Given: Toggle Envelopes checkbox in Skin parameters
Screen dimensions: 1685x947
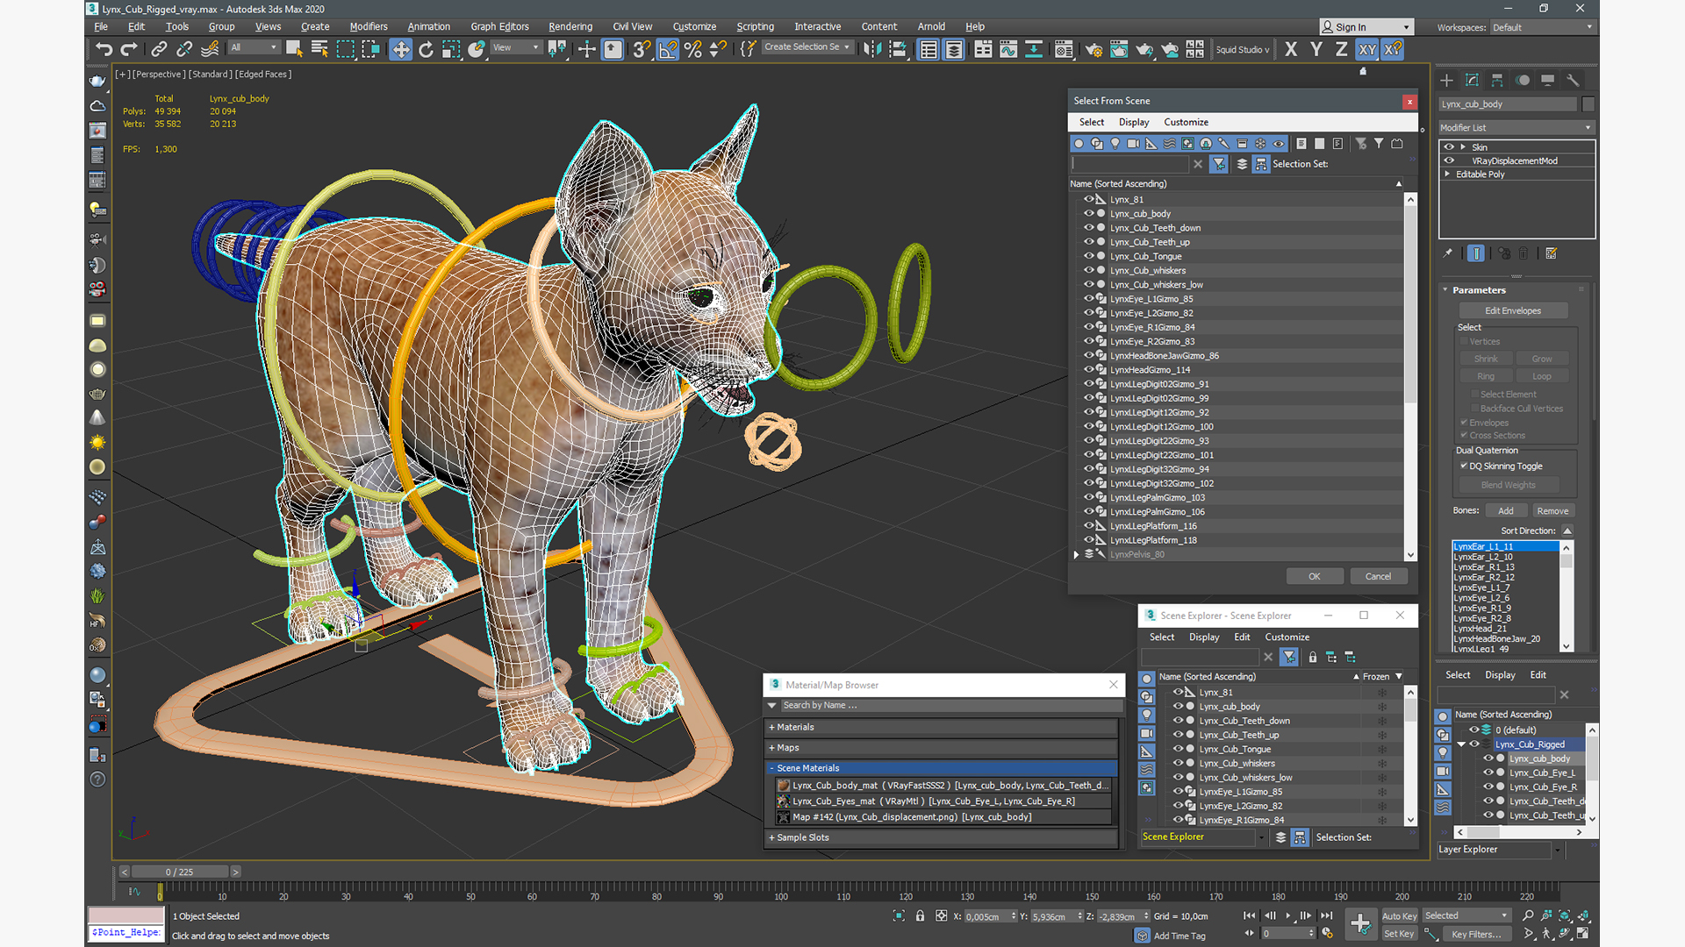Looking at the screenshot, I should (x=1464, y=422).
